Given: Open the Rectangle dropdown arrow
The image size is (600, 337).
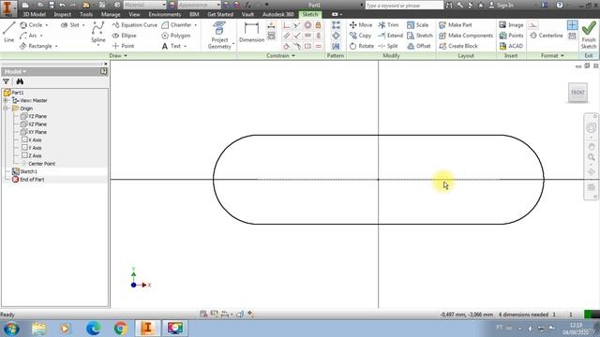Looking at the screenshot, I should [x=56, y=46].
